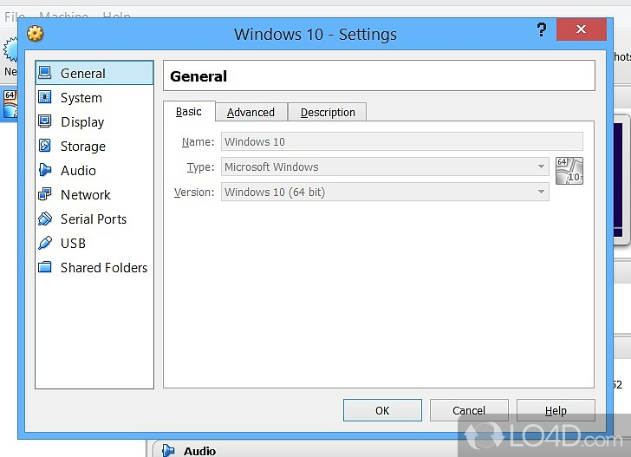
Task: Click the Help button at bottom
Action: (x=556, y=410)
